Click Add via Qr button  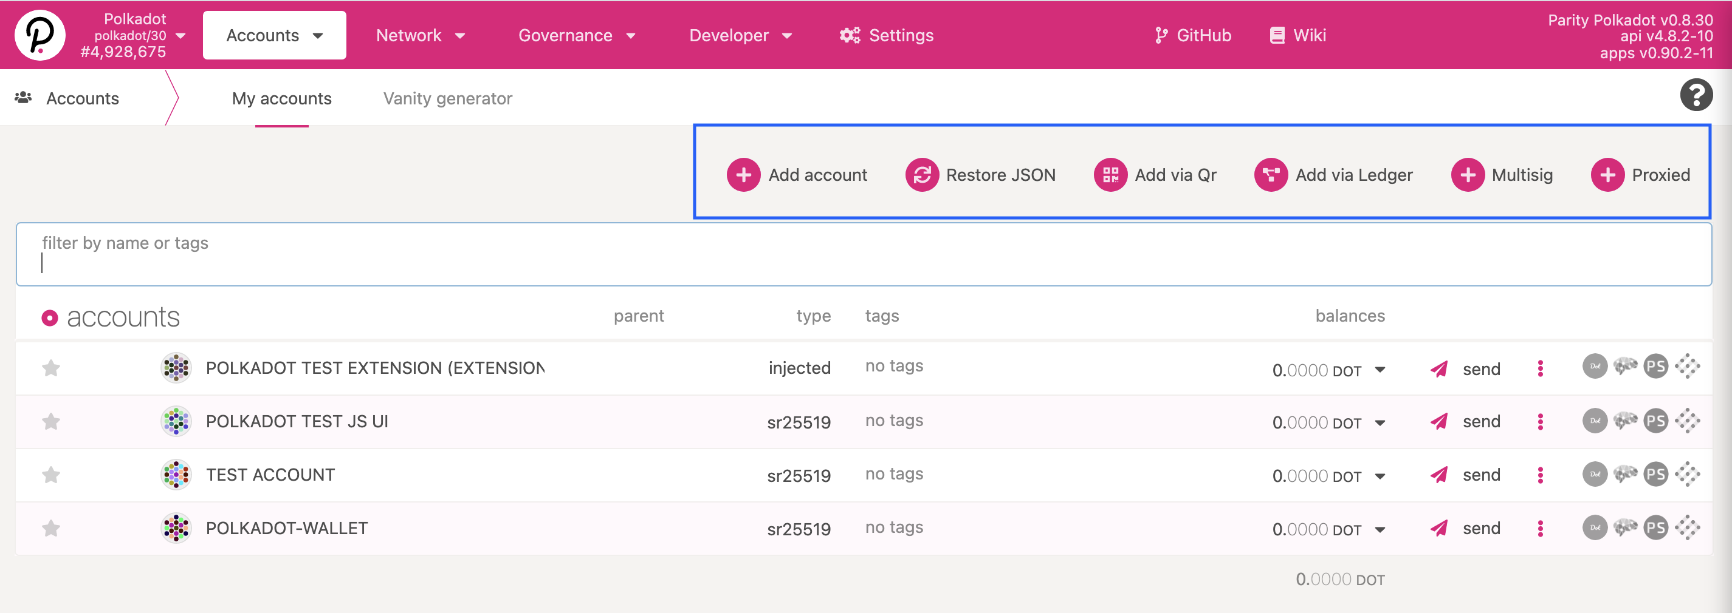(1155, 175)
